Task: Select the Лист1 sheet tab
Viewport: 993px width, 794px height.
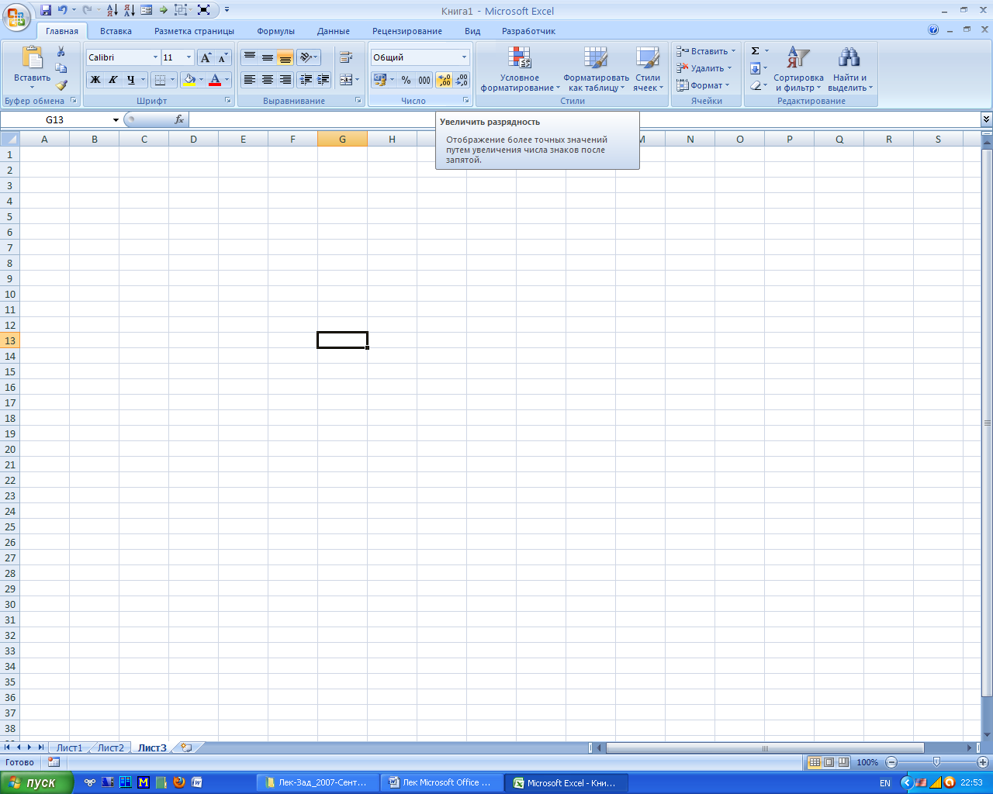Action: (69, 747)
